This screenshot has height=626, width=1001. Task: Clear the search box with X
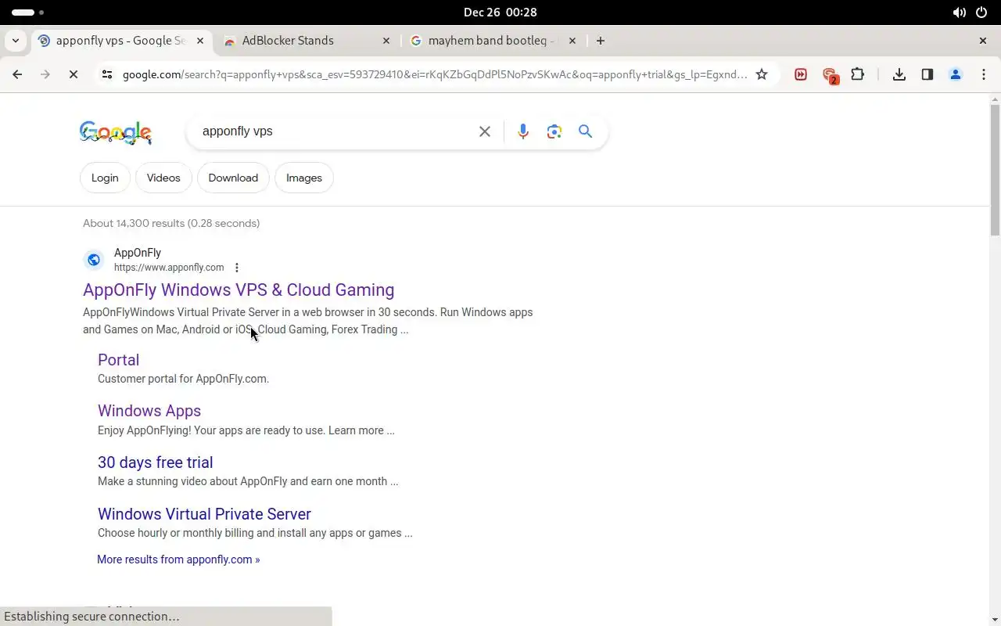click(x=485, y=131)
